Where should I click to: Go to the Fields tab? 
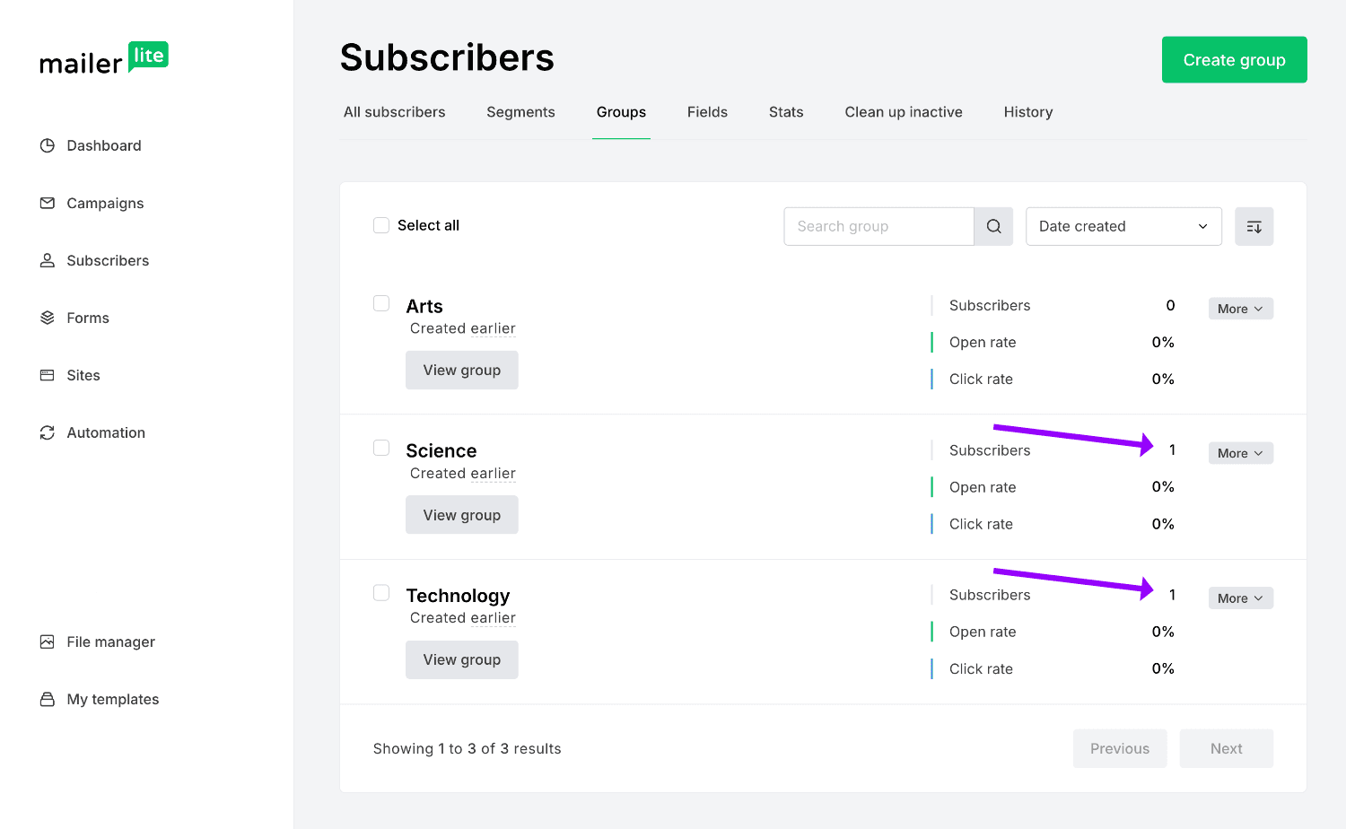(x=707, y=112)
